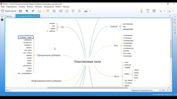Collapse the марки subtopic toggle circle
Image resolution: width=177 pixels, height=99 pixels.
pyautogui.click(x=131, y=74)
